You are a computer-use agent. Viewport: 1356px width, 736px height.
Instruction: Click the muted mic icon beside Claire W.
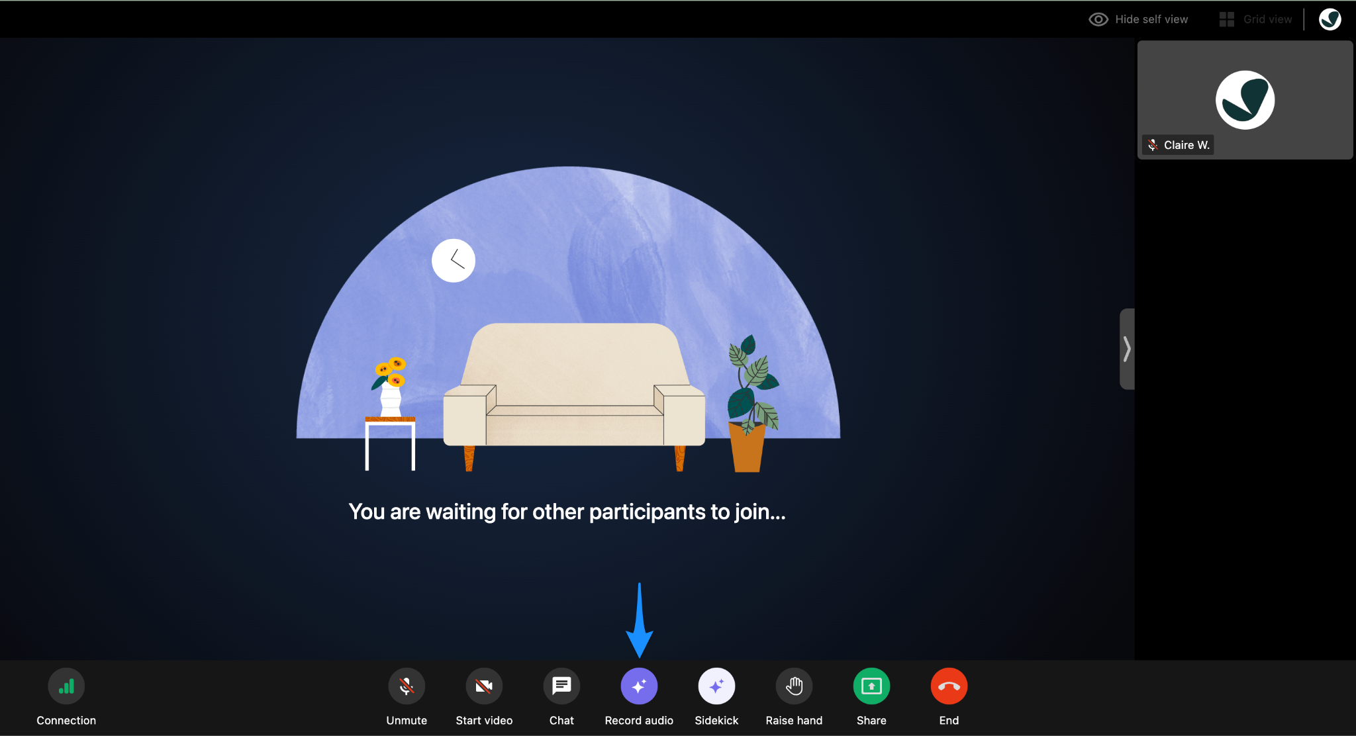pyautogui.click(x=1153, y=145)
